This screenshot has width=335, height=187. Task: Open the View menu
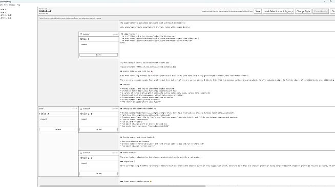pos(6,5)
